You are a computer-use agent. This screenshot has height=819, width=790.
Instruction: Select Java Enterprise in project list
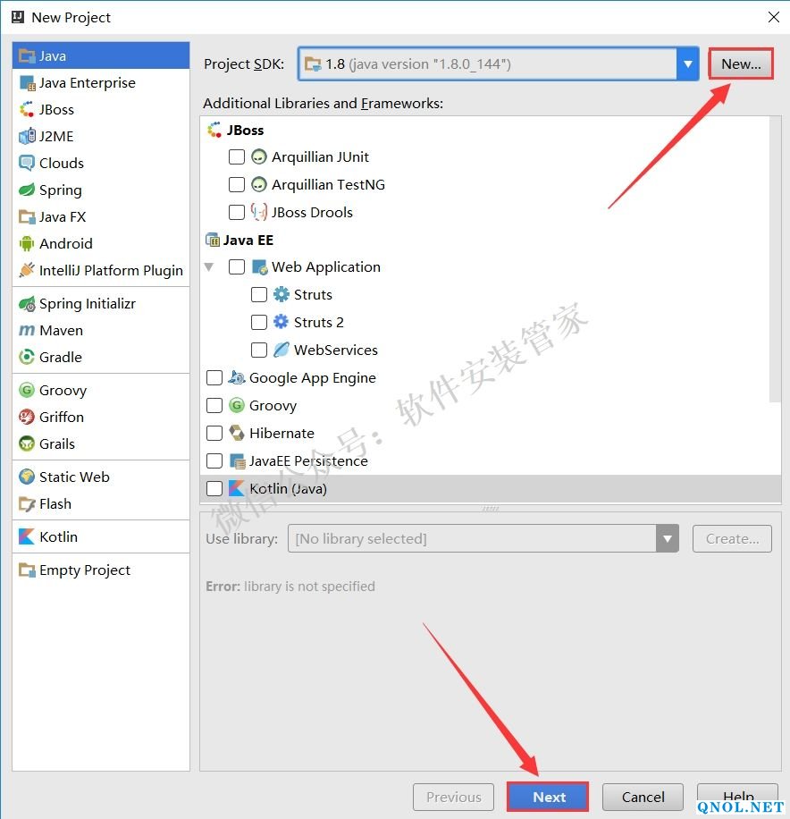point(87,82)
